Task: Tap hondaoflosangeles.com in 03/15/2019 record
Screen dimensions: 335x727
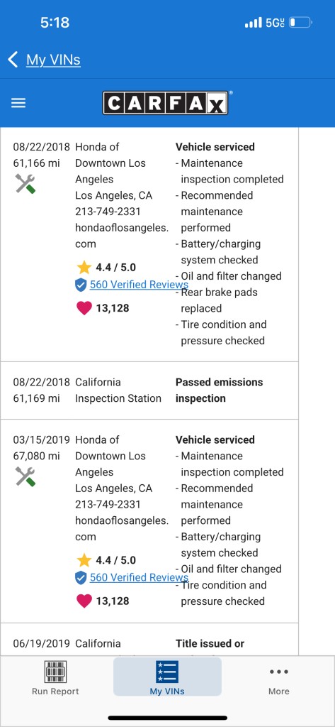Action: tap(122, 528)
